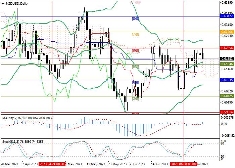Select the NZDUSD,Daily chart title

[17, 4]
